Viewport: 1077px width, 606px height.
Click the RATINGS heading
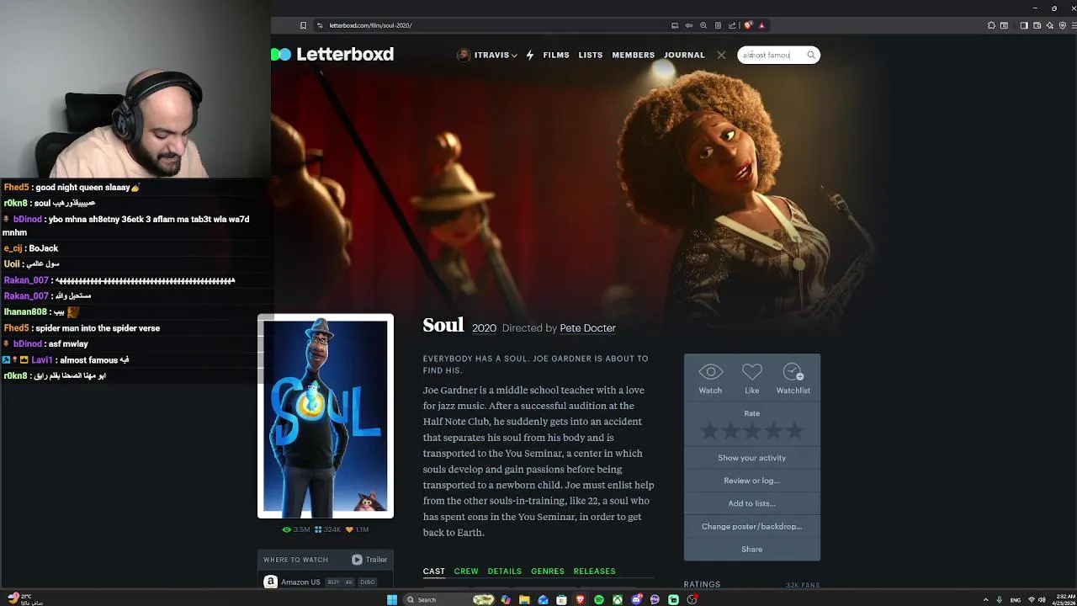[702, 584]
